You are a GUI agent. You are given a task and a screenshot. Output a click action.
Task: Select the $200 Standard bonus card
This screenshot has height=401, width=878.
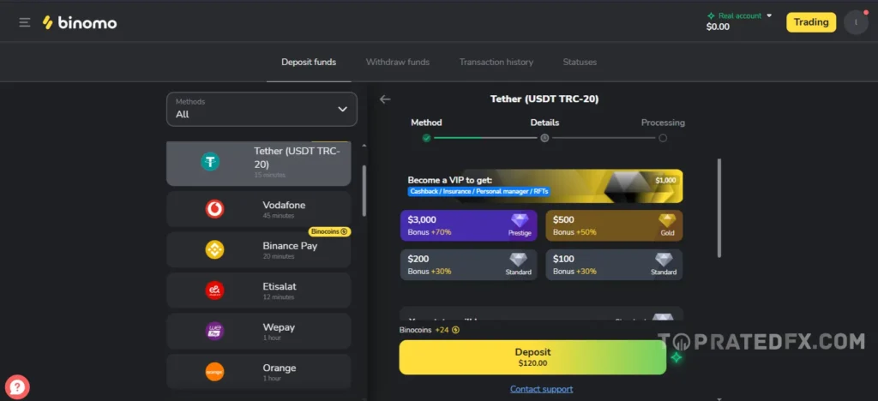[x=469, y=265]
